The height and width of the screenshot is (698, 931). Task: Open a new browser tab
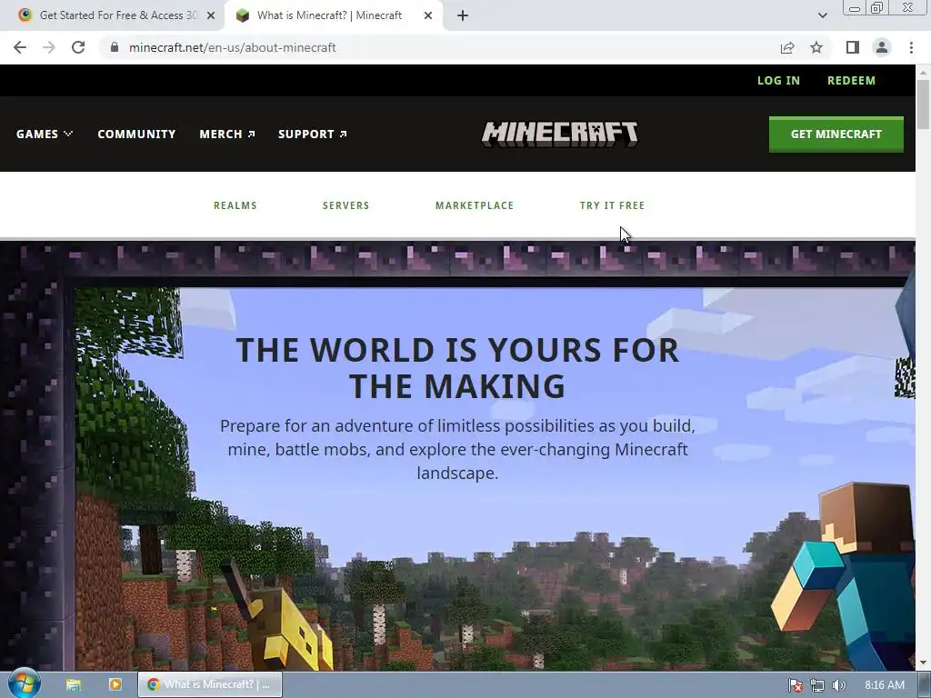click(463, 15)
